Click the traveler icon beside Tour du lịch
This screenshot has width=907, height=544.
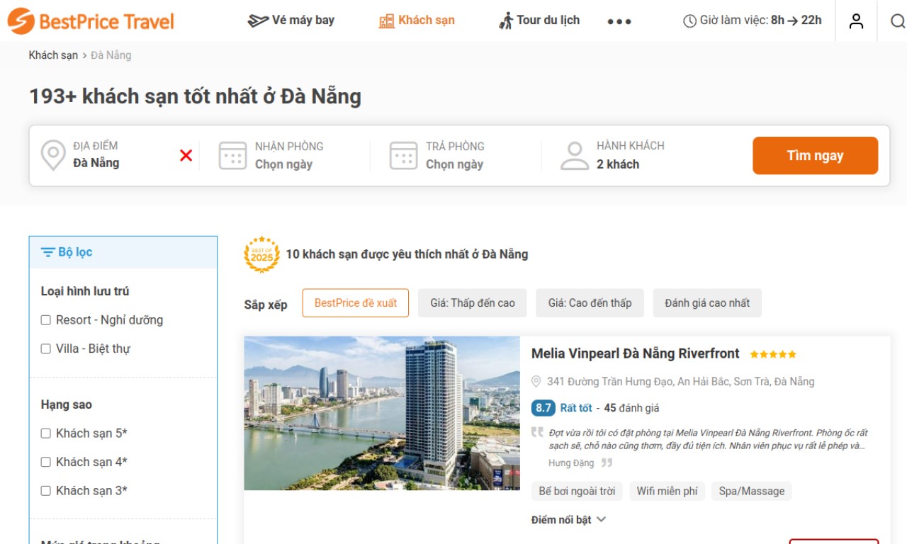[506, 21]
